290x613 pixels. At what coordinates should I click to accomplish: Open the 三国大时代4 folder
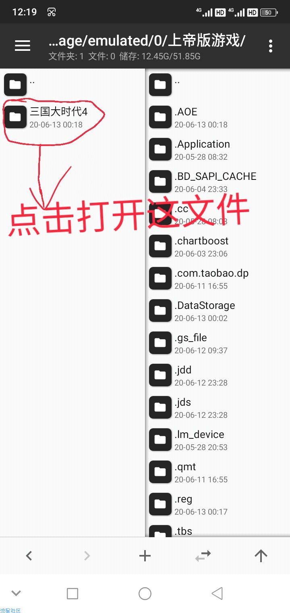pos(72,117)
